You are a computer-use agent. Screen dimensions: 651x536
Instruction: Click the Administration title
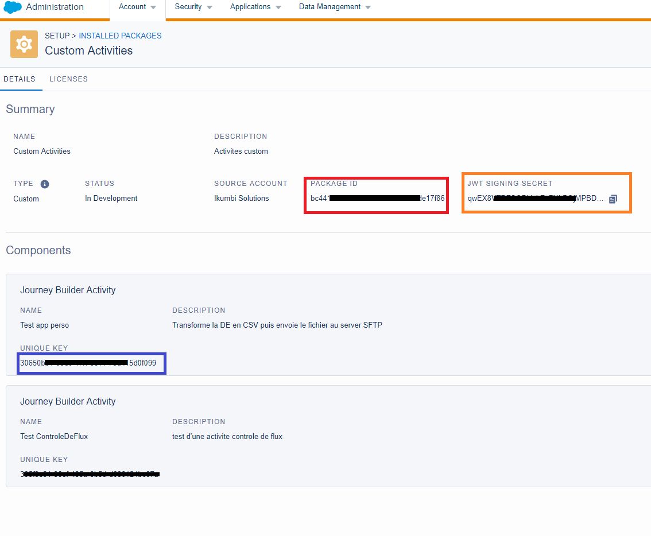click(x=55, y=7)
